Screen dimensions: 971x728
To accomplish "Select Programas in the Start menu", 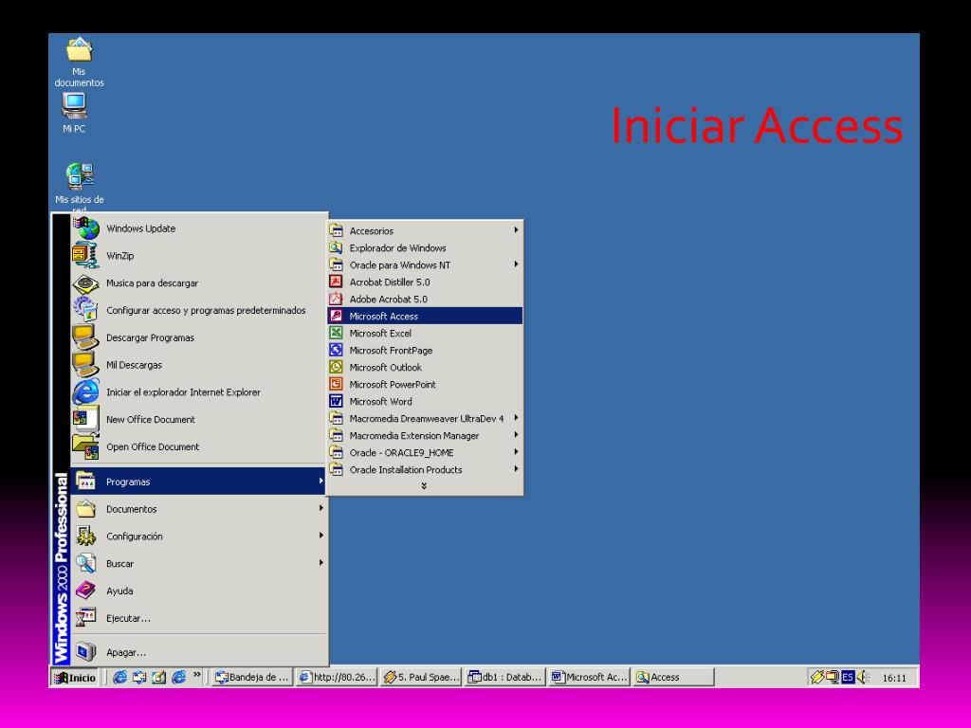I will (198, 481).
